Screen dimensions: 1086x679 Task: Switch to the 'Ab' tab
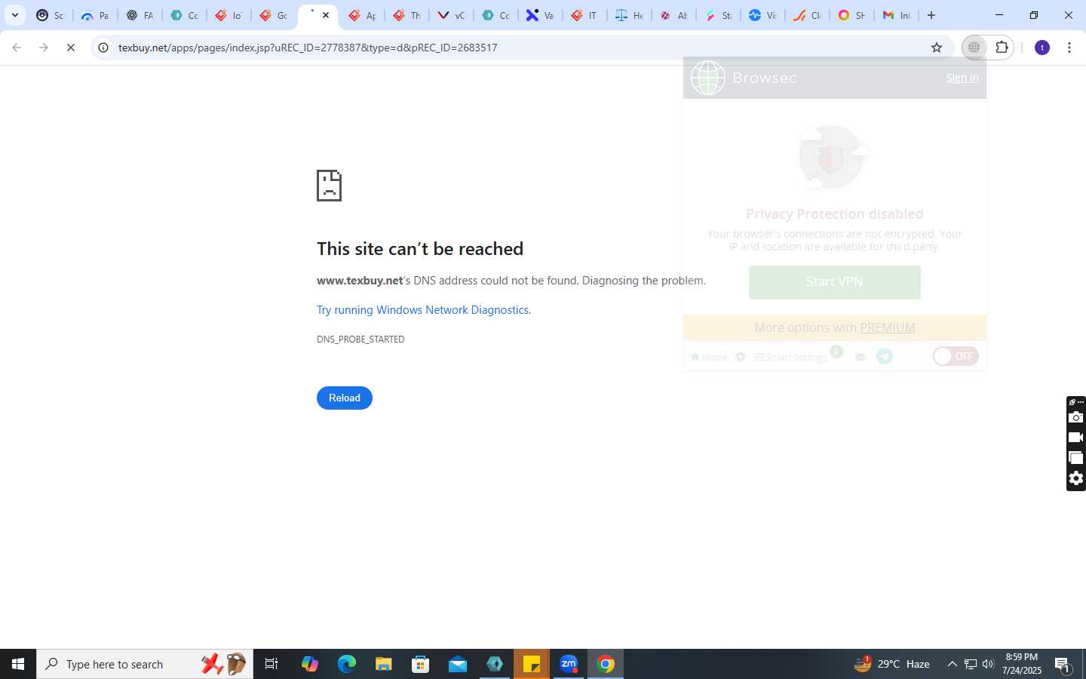[x=674, y=15]
